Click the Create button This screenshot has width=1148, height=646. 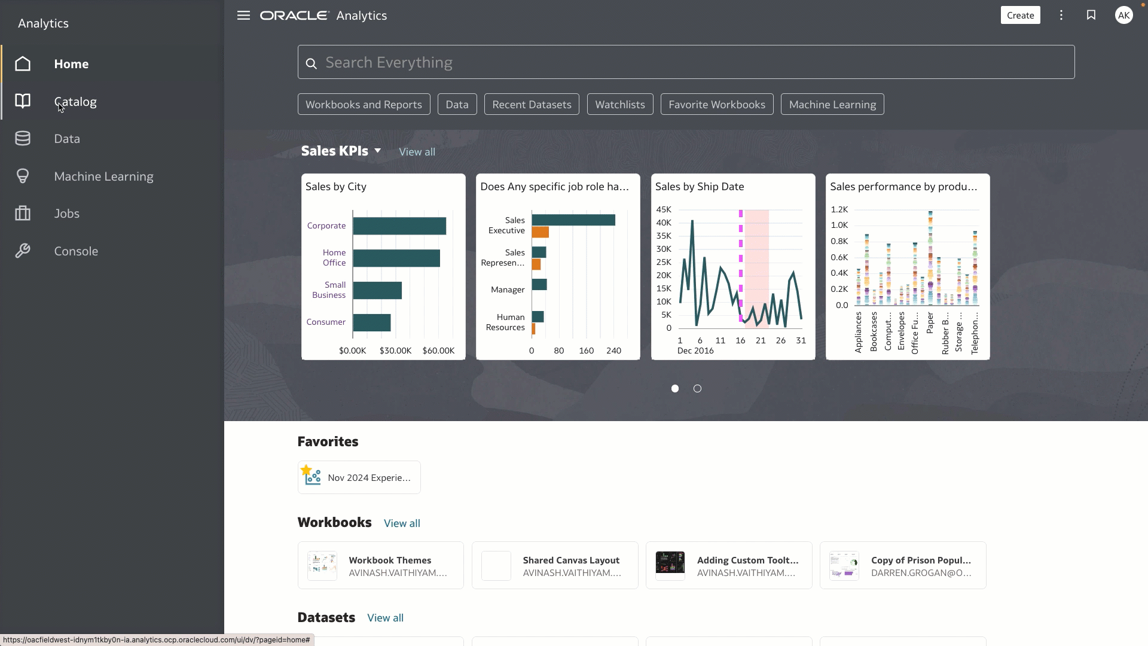[1020, 15]
